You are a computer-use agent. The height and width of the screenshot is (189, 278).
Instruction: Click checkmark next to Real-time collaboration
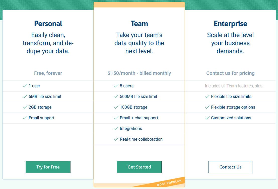(116, 139)
